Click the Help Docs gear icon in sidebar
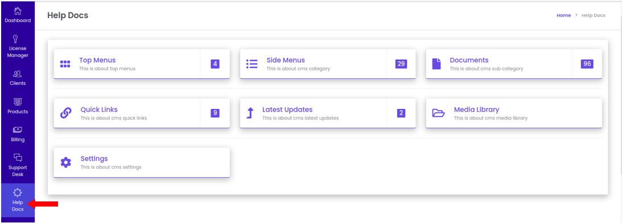 17,192
